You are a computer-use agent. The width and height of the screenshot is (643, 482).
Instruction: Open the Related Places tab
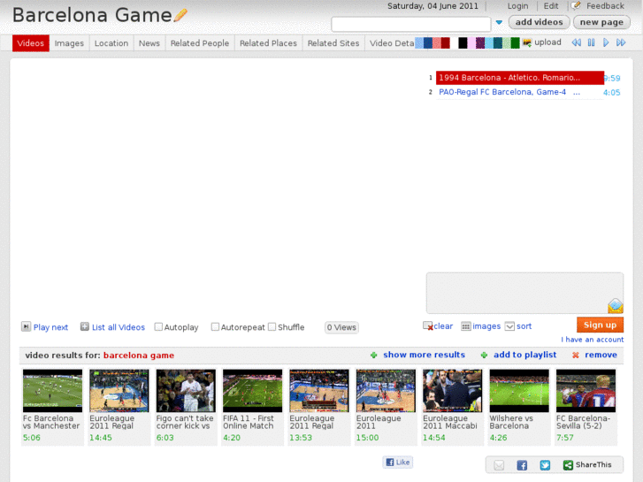(x=268, y=43)
